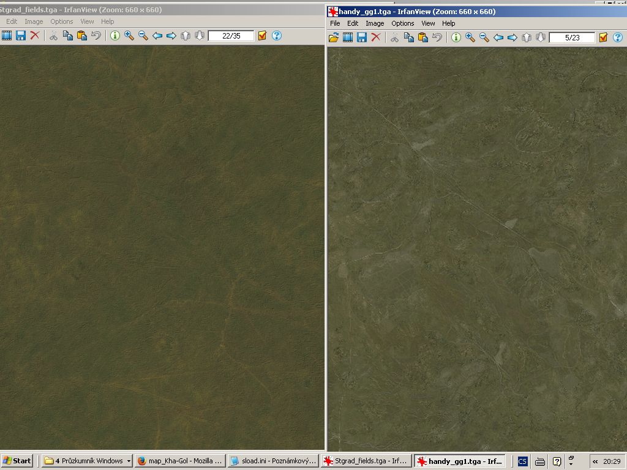
Task: Copy image in Stgrad_fields window
Action: [x=67, y=35]
